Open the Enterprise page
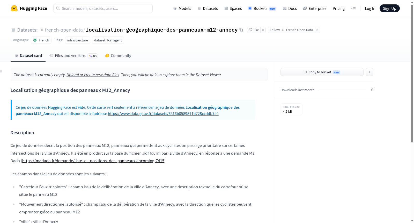 point(315,8)
